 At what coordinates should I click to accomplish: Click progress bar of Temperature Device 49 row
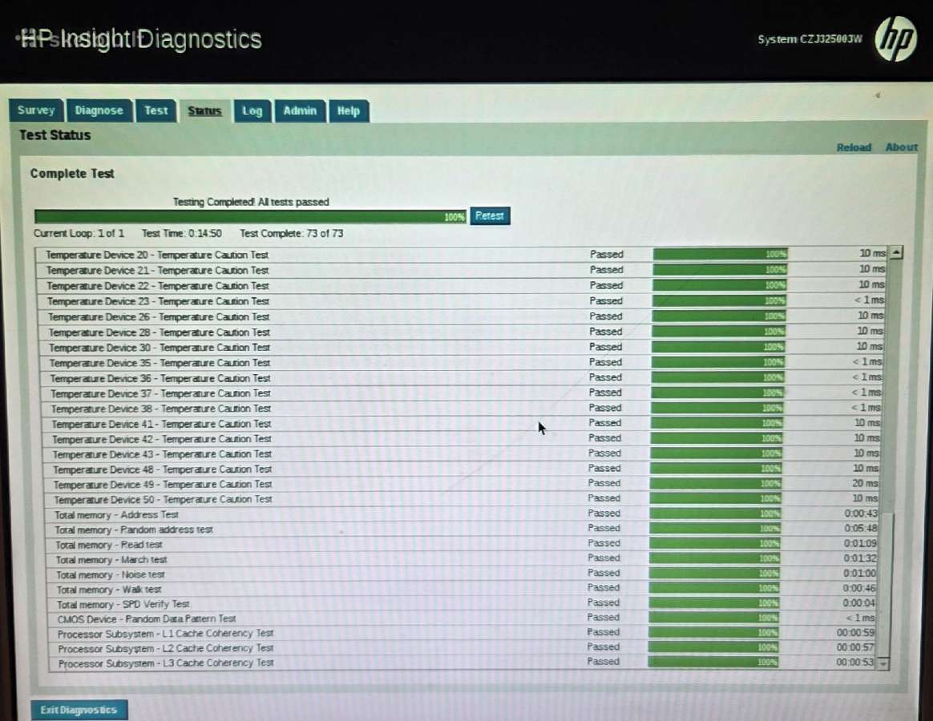tap(716, 484)
